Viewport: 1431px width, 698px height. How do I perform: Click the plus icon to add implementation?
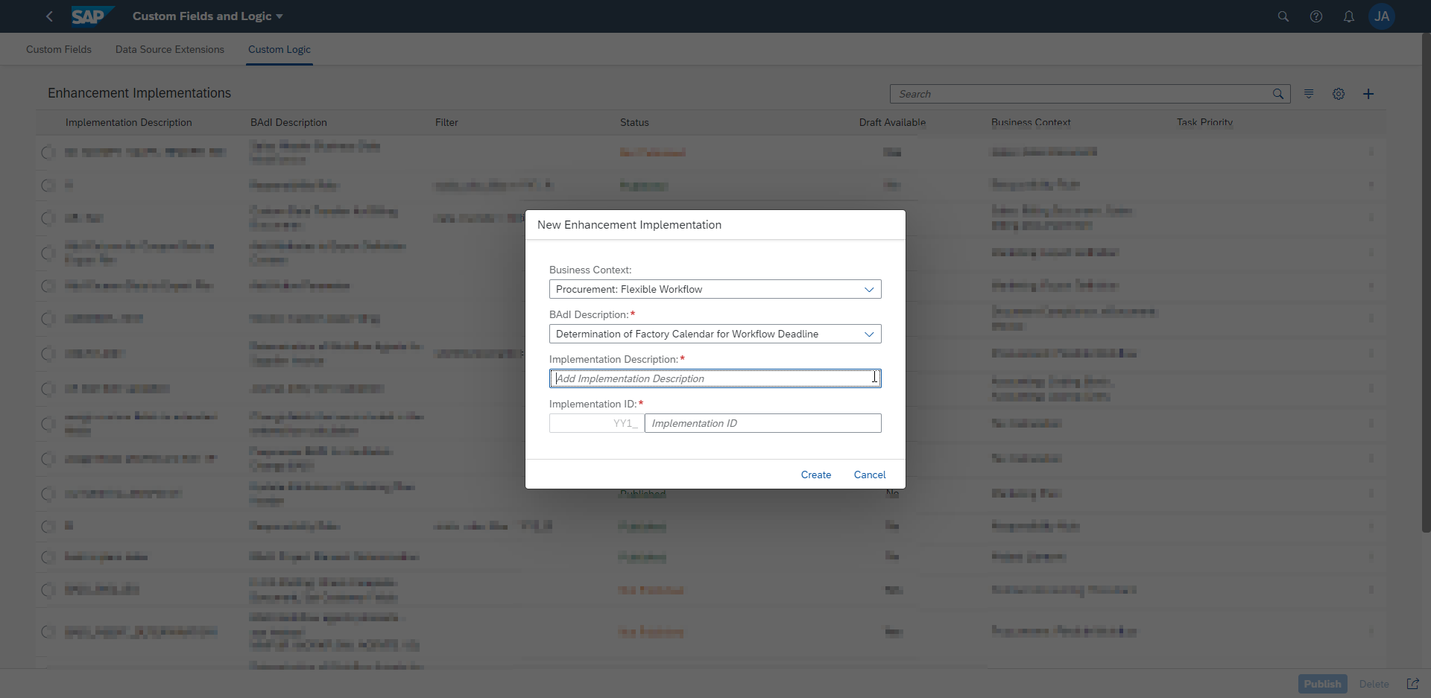pos(1368,94)
